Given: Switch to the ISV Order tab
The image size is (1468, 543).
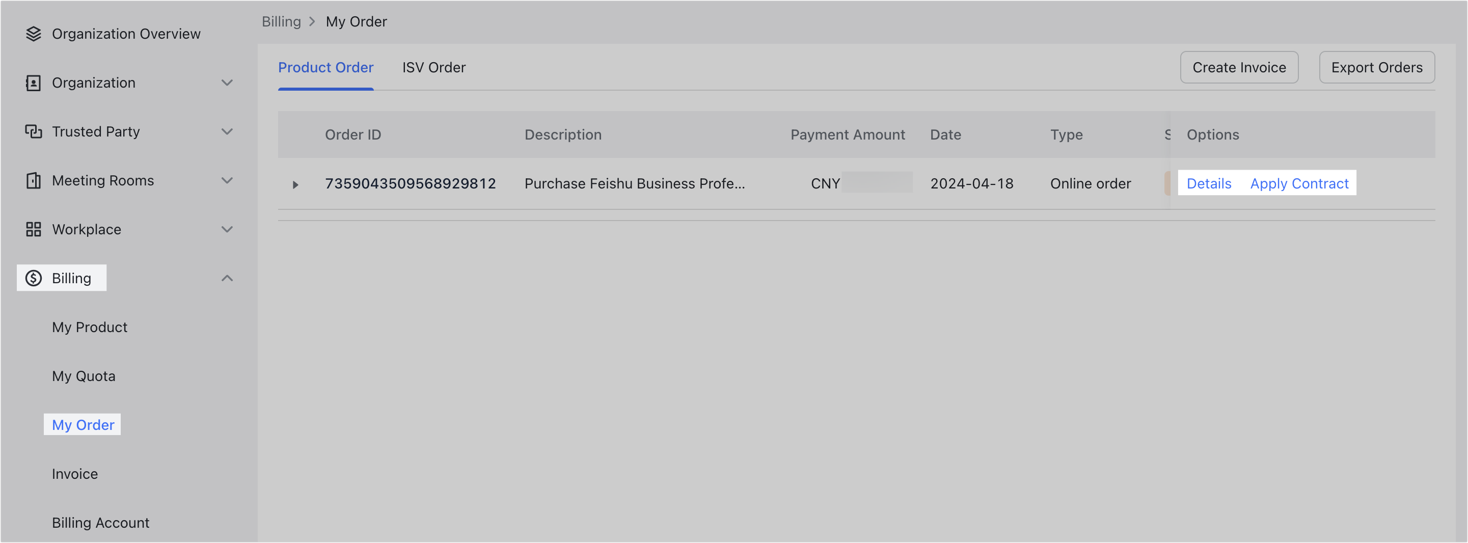Looking at the screenshot, I should (x=433, y=67).
